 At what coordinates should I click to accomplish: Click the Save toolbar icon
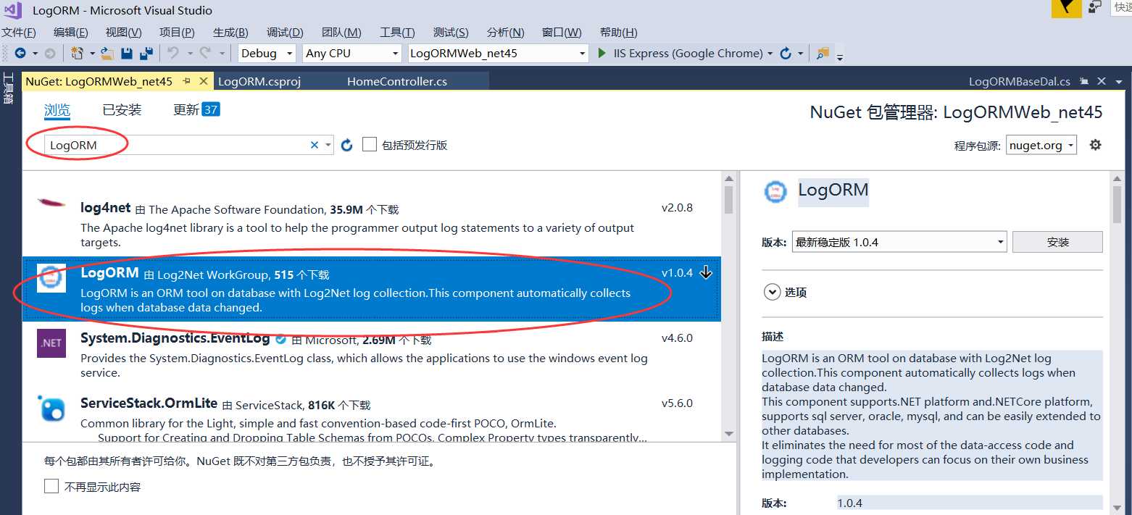126,53
